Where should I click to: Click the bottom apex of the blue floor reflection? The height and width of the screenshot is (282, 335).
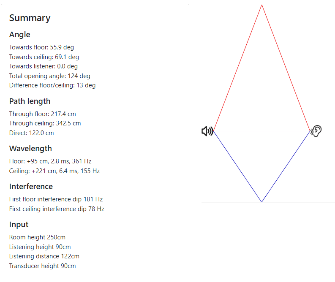[262, 201]
